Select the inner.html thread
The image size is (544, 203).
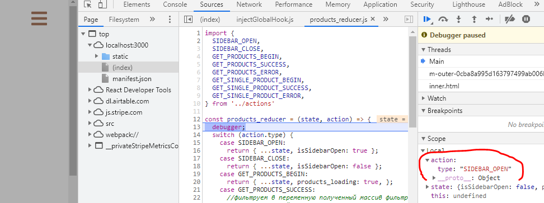444,86
